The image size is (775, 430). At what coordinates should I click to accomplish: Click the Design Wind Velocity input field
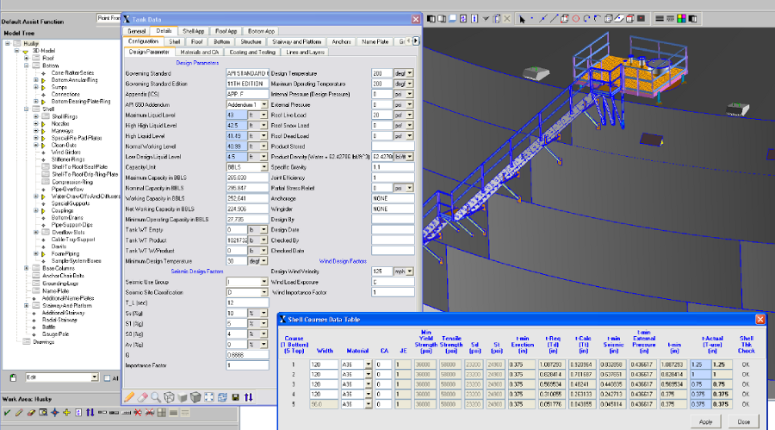(x=381, y=271)
